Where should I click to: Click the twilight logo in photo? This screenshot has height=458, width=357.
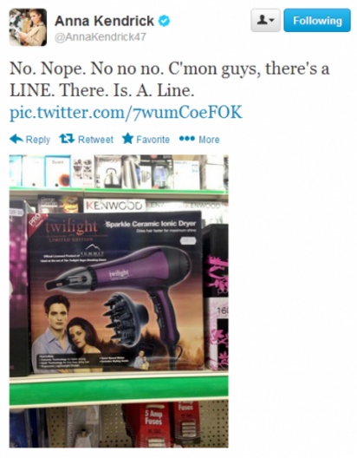pos(71,227)
